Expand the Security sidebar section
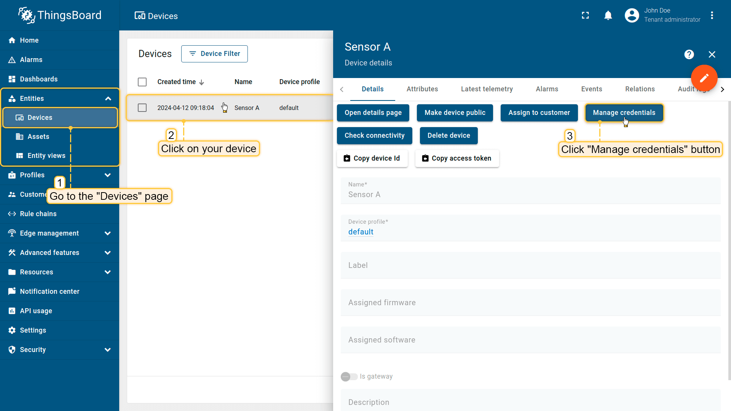Screen dimensions: 731x411 click(108, 350)
